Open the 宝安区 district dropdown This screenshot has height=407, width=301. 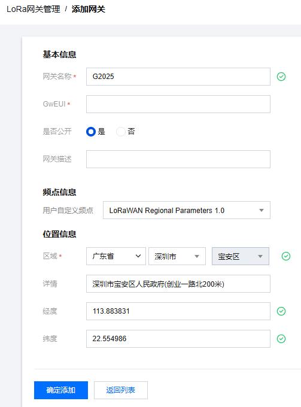coord(241,256)
